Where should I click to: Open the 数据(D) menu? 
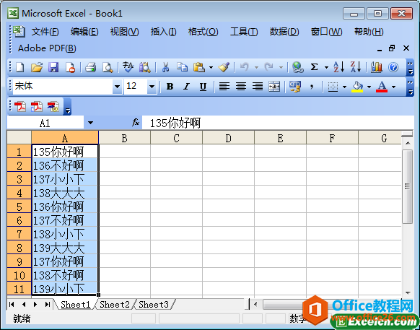tap(284, 32)
